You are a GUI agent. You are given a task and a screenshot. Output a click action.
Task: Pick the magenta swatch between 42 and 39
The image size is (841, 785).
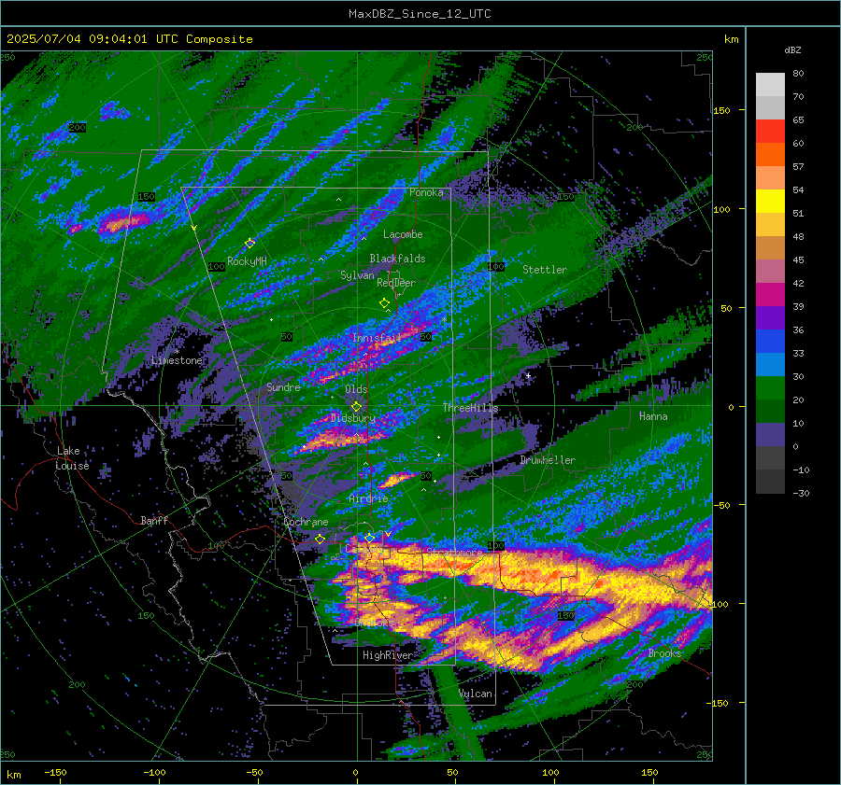[770, 295]
